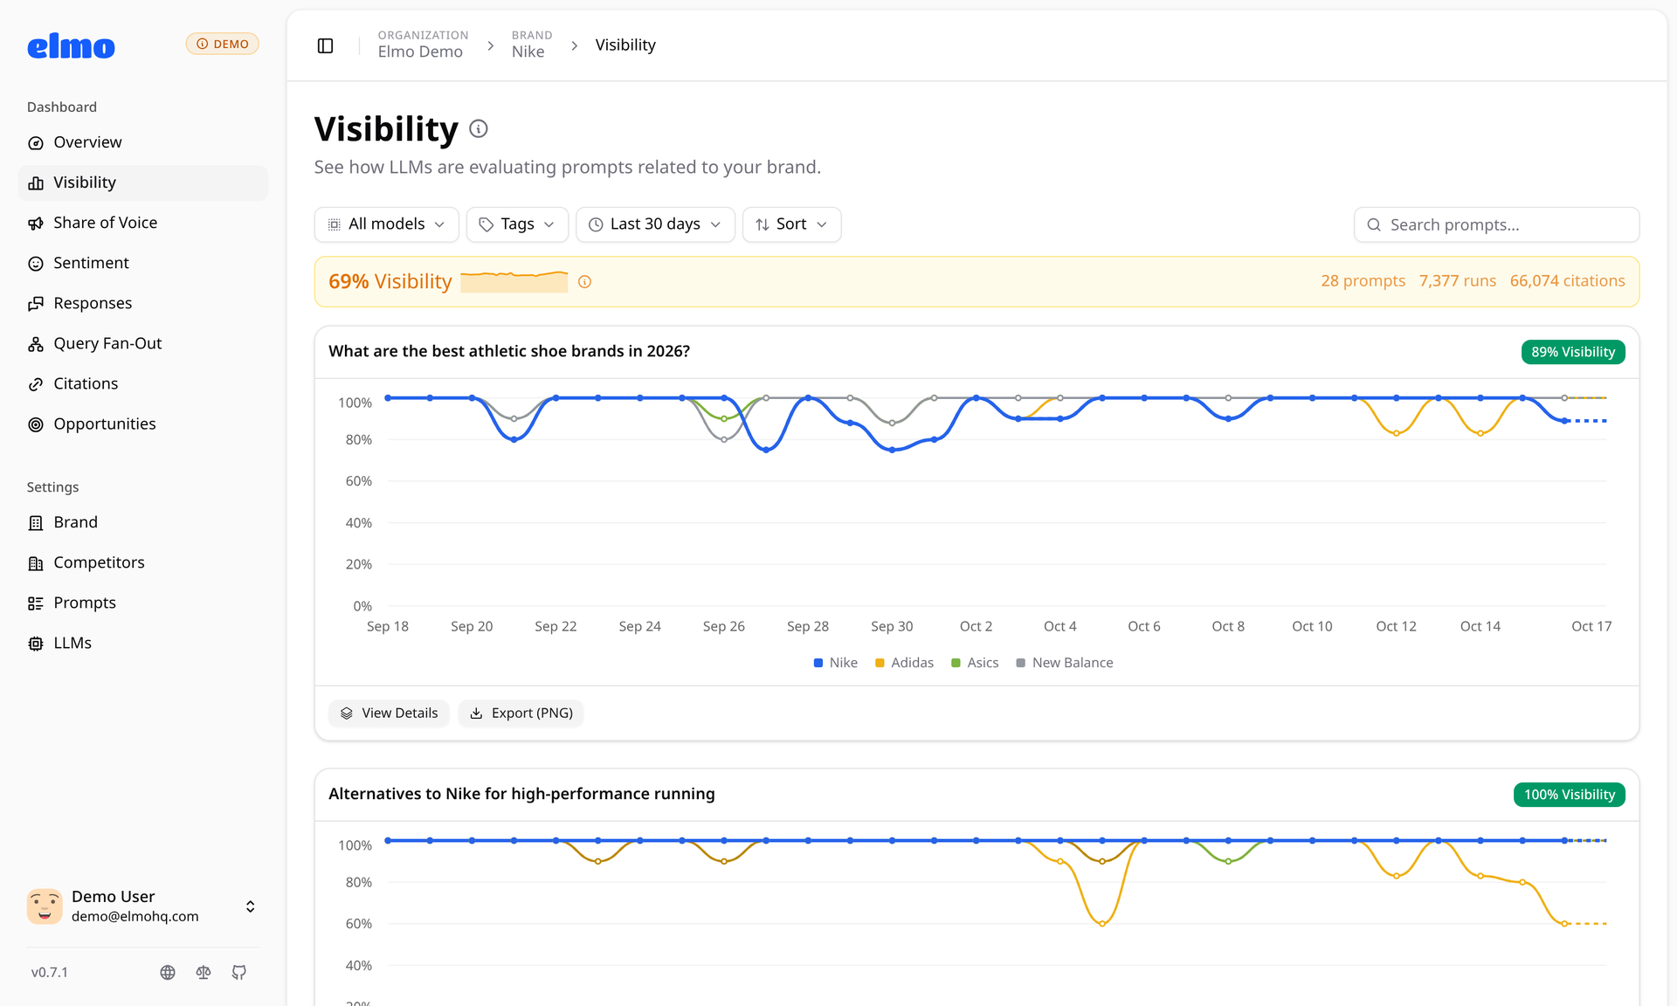Click View Details for athletic shoe brands
1677x1006 pixels.
pyautogui.click(x=389, y=713)
